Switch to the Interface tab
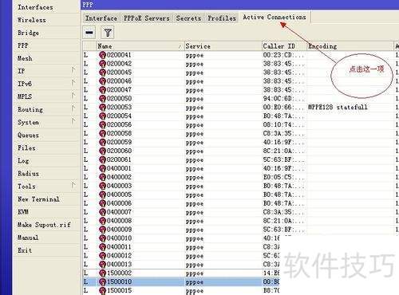This screenshot has width=399, height=295. point(101,18)
